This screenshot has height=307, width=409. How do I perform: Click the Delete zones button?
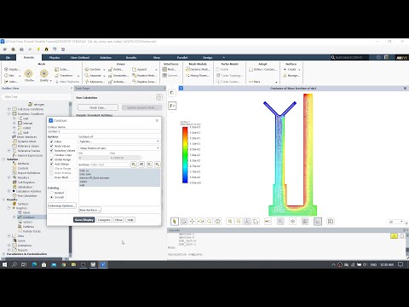(x=116, y=69)
